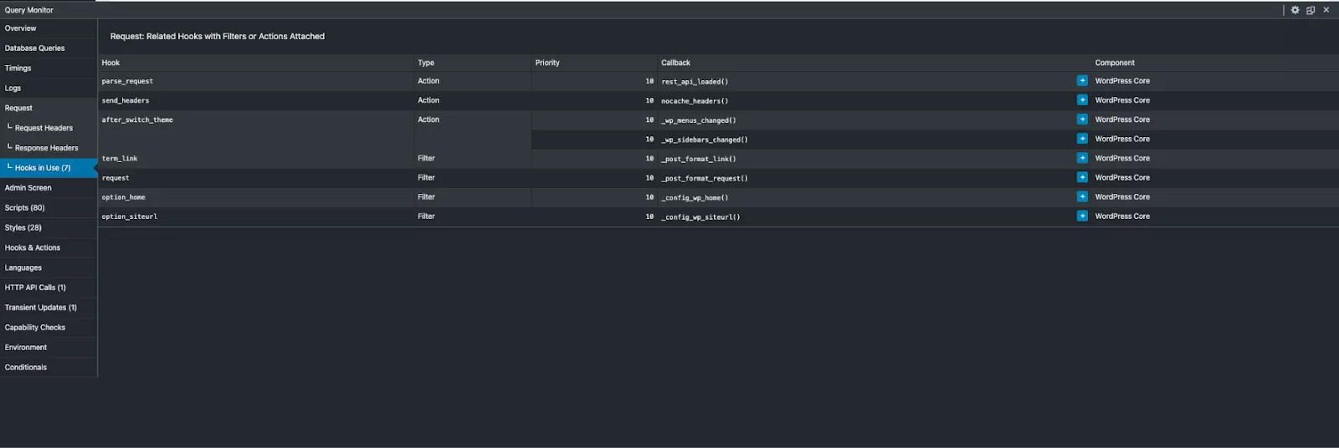
Task: Go to Scripts (80) panel
Action: [24, 208]
